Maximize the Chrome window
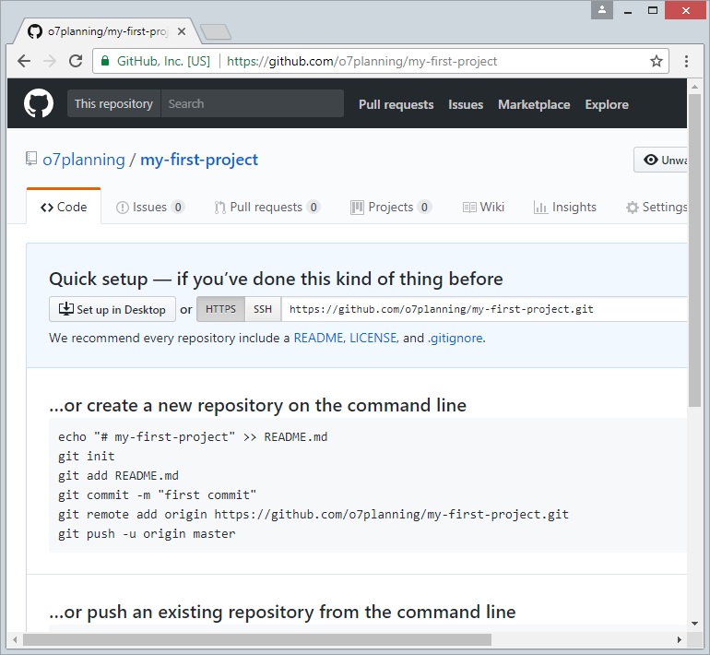The image size is (710, 655). [653, 10]
